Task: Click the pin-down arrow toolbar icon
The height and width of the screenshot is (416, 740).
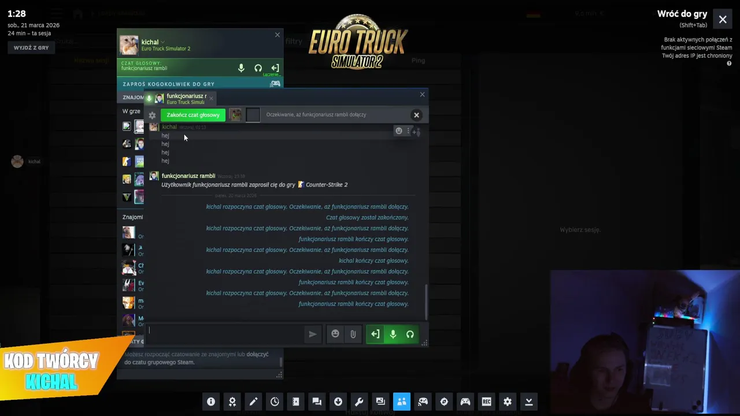Action: [x=528, y=402]
